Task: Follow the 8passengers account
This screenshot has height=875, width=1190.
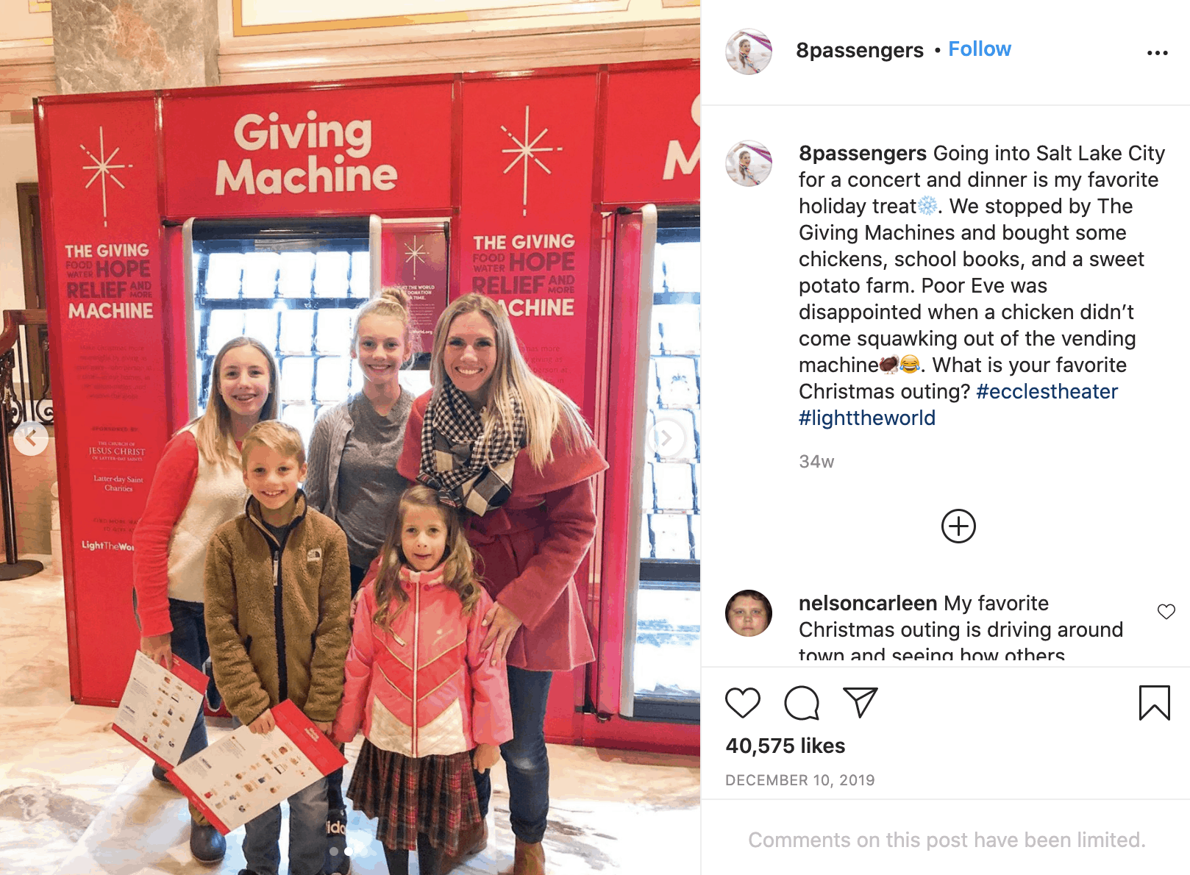Action: pyautogui.click(x=979, y=49)
